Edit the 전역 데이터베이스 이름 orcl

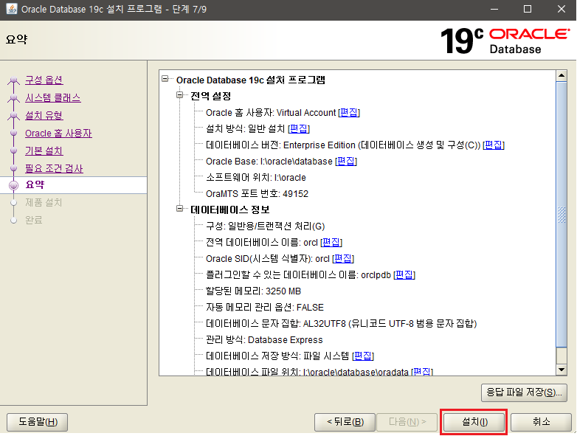[x=331, y=243]
